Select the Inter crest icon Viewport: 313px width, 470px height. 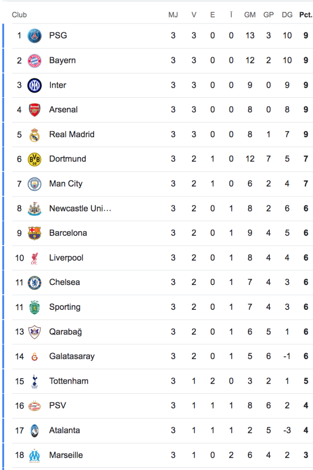(x=34, y=85)
